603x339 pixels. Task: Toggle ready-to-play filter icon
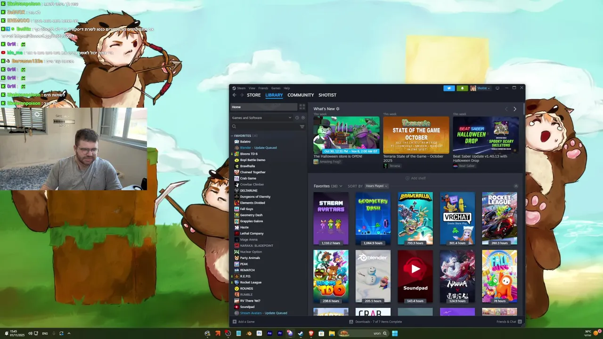click(x=303, y=118)
